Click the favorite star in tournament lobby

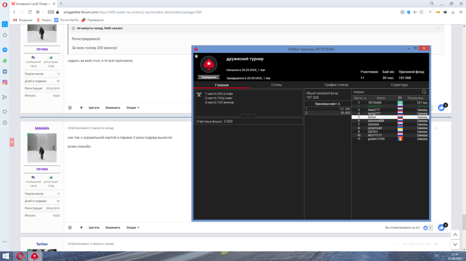click(197, 56)
